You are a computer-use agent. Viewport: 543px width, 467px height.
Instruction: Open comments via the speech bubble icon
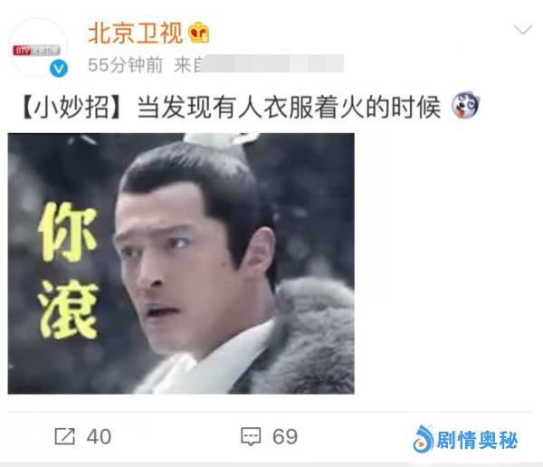(251, 436)
